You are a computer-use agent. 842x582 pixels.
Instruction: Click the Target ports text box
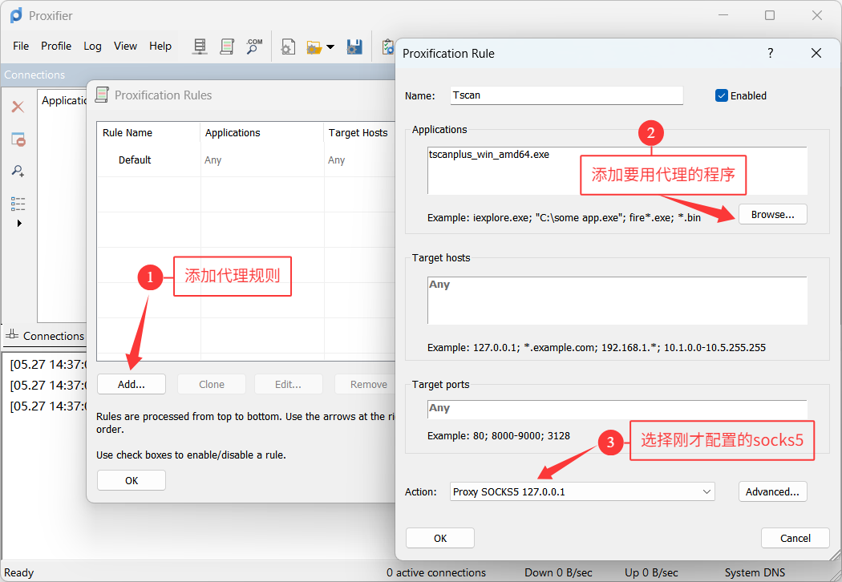tap(617, 409)
